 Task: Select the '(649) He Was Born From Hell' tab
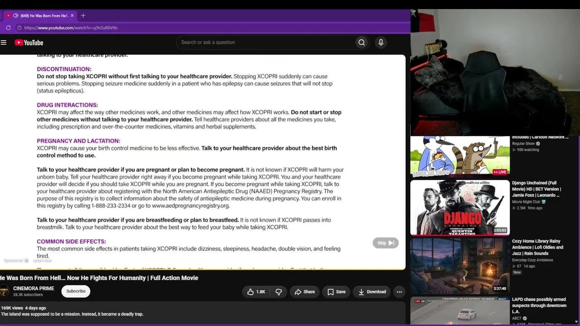pyautogui.click(x=41, y=15)
